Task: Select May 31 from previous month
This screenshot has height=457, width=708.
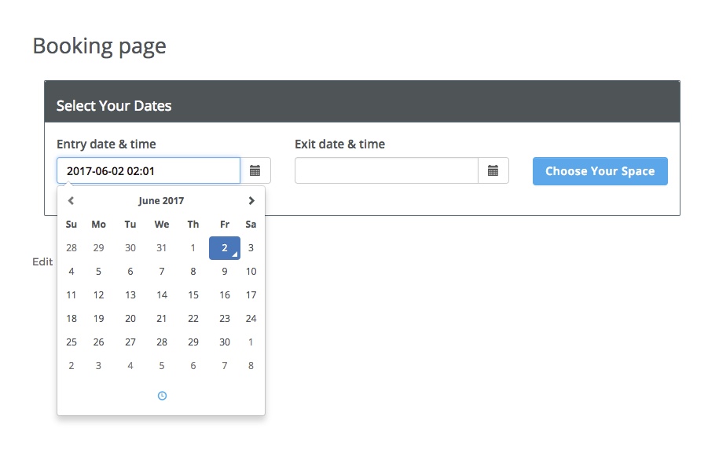Action: click(162, 248)
